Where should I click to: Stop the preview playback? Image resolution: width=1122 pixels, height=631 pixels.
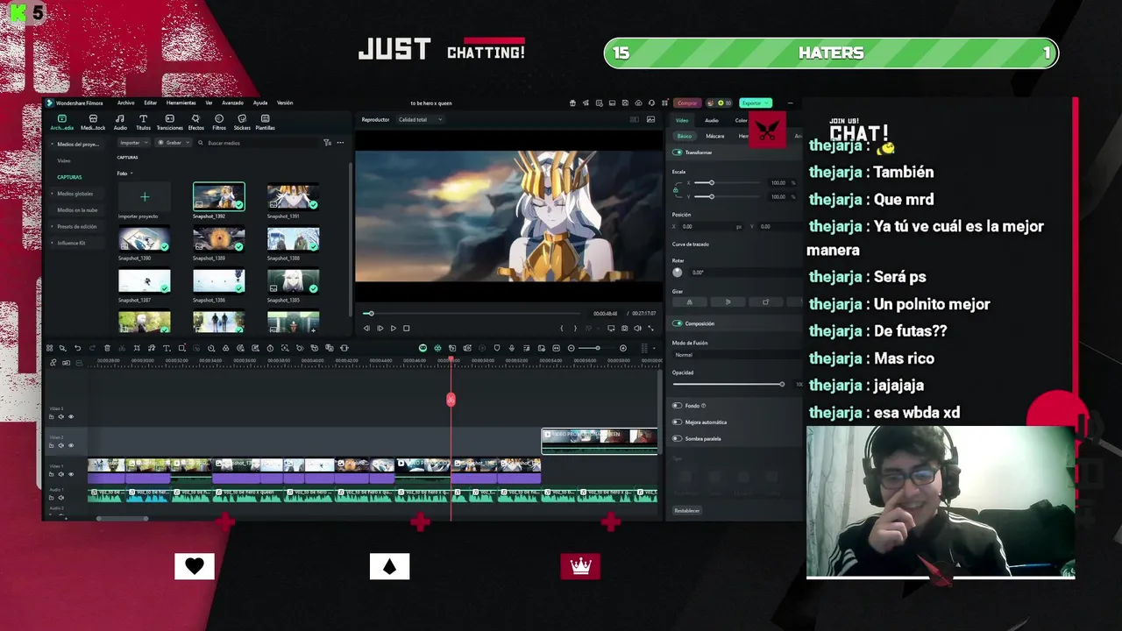406,329
